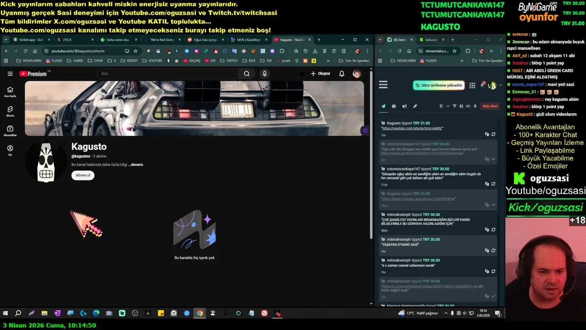586x330 pixels.
Task: Open Shorts in YouTube sidebar
Action: (x=10, y=111)
